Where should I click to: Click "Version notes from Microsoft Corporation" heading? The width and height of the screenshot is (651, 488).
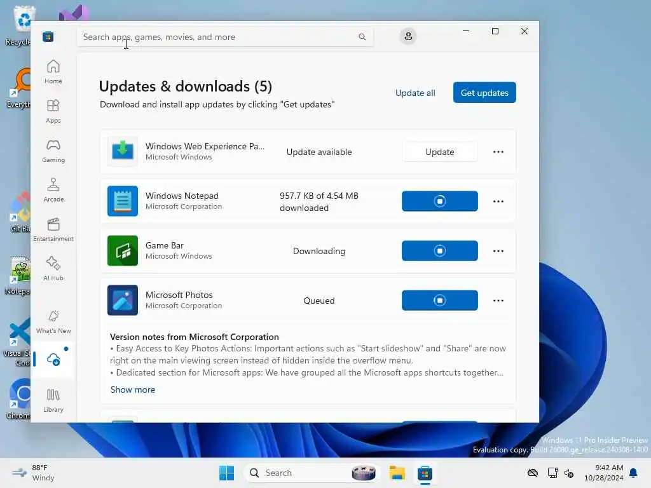[195, 337]
